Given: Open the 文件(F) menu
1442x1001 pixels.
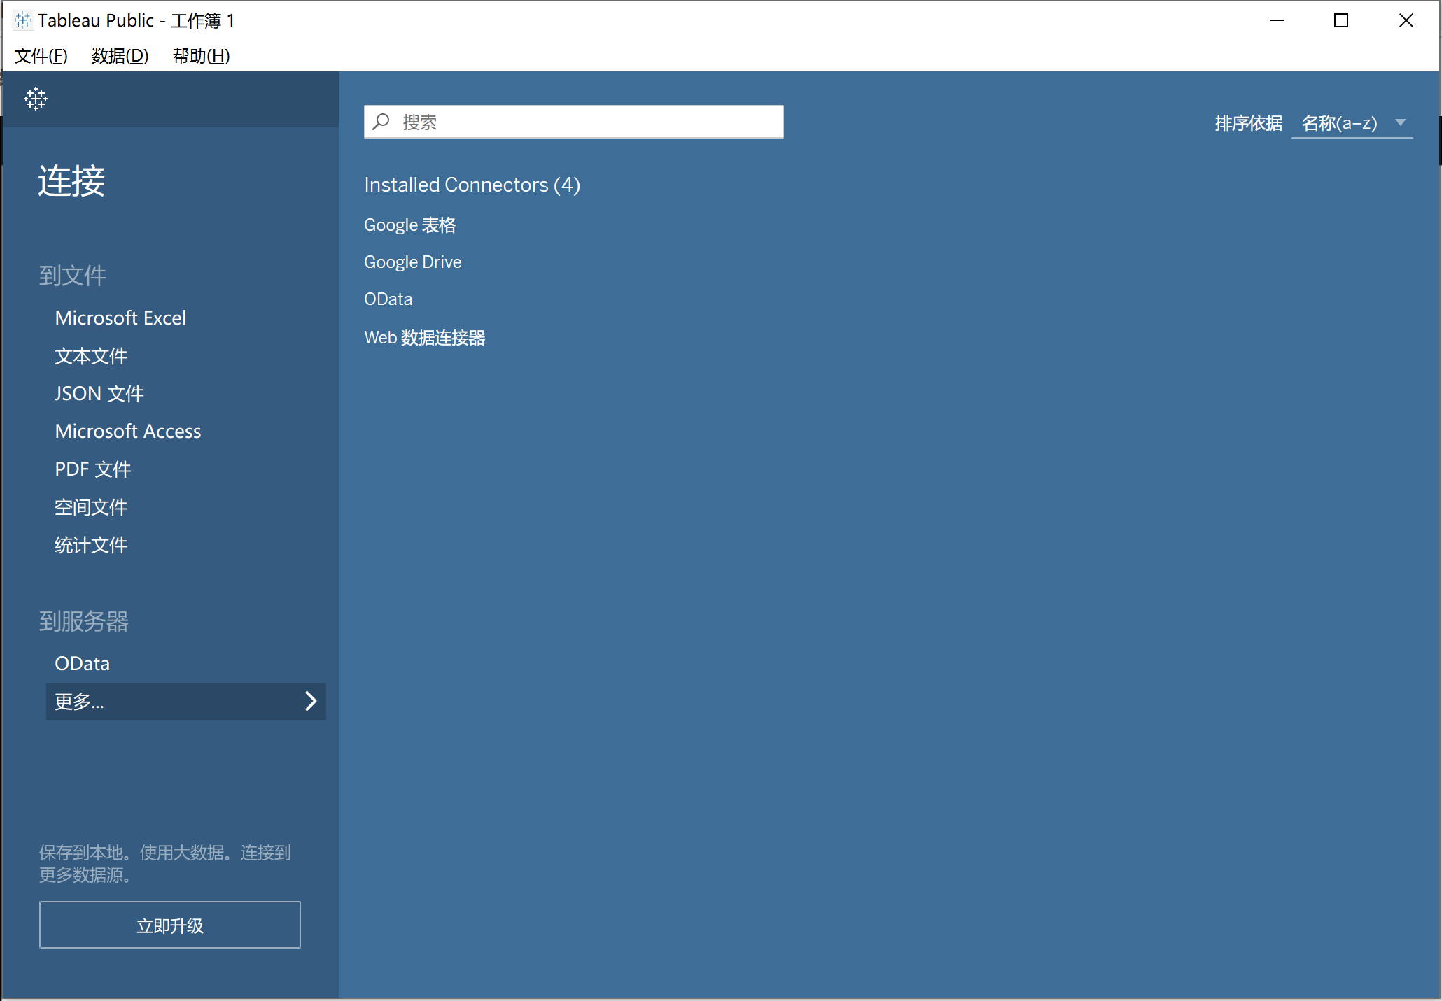Looking at the screenshot, I should (x=41, y=55).
